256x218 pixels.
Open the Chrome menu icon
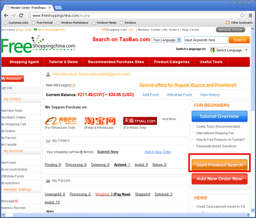click(250, 16)
